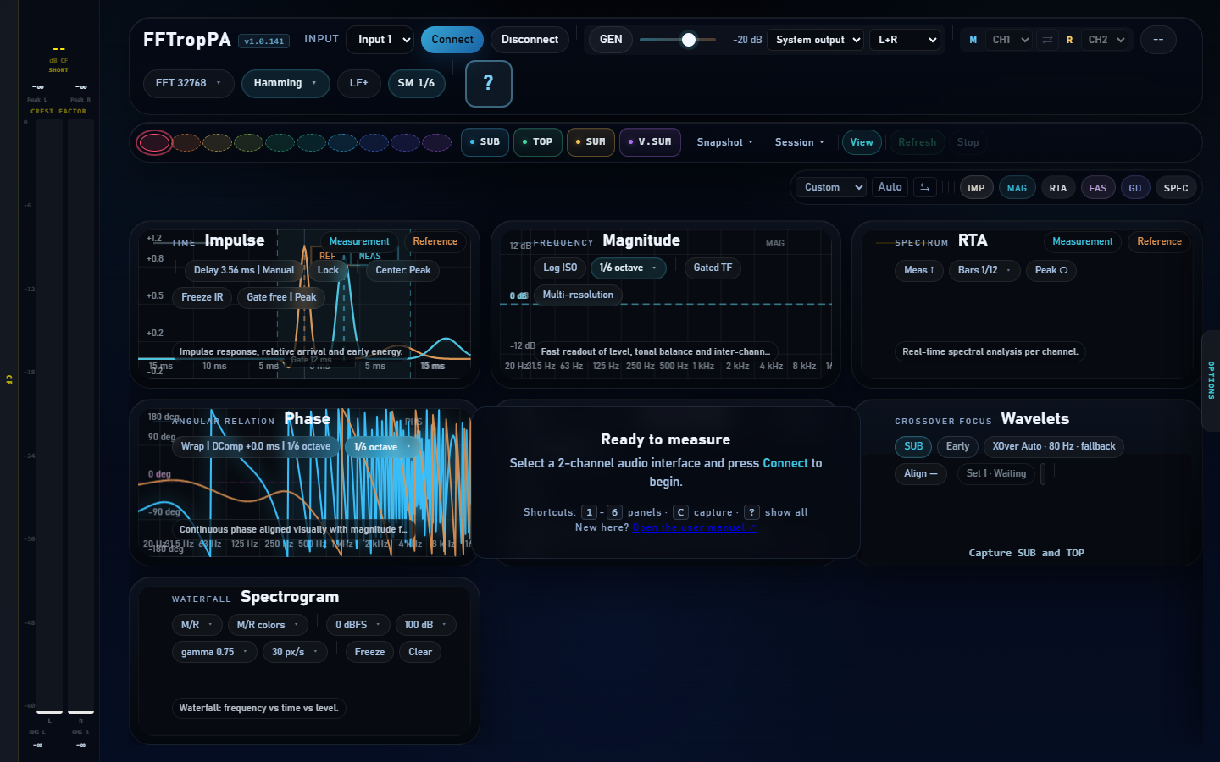This screenshot has width=1220, height=762.
Task: Click Align chip in Wavelets panel
Action: [920, 473]
